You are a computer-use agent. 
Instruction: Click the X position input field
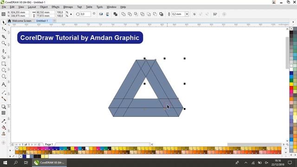[19, 13]
